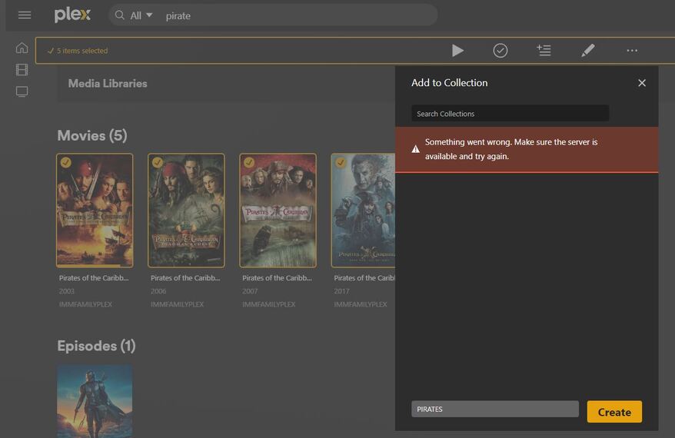The width and height of the screenshot is (675, 438).
Task: Uncheck the 2003 Pirates movie checkbox
Action: tap(65, 162)
